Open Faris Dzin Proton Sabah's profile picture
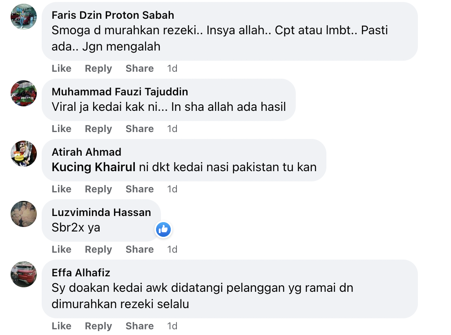451x335 pixels. click(x=24, y=17)
